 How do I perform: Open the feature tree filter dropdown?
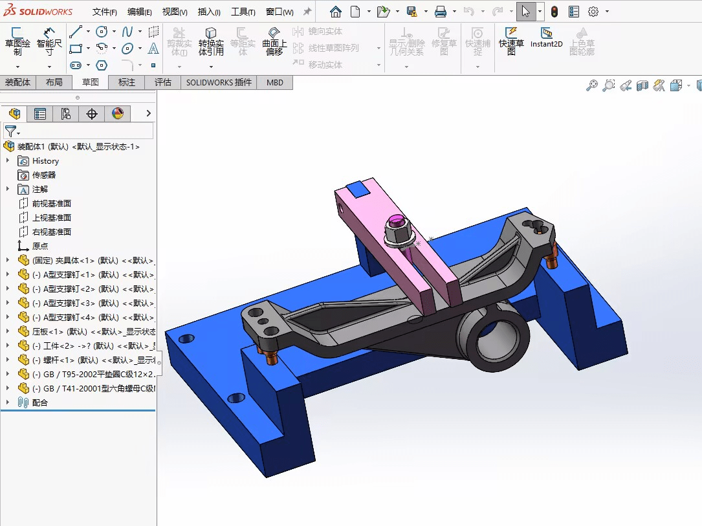(x=12, y=131)
